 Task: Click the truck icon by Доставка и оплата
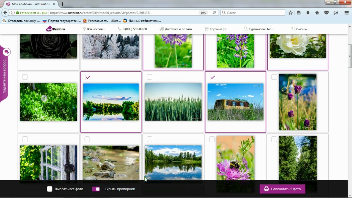(x=162, y=29)
